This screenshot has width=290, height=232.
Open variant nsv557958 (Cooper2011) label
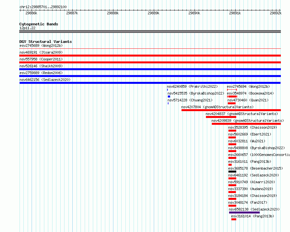click(x=41, y=59)
